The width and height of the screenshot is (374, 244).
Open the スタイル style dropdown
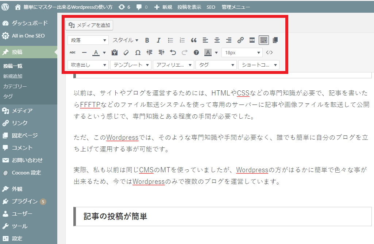pos(126,40)
